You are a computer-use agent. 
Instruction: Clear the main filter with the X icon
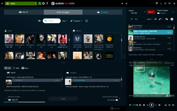tap(86, 21)
